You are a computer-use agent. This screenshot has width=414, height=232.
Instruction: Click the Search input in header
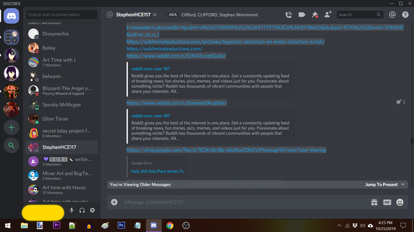click(360, 15)
